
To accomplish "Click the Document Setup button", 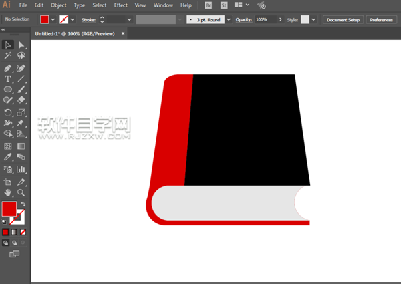I will [343, 20].
